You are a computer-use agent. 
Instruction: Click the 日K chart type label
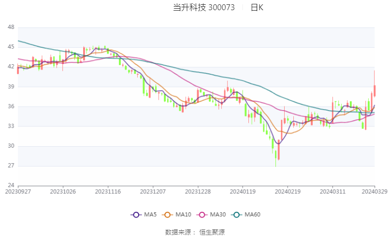point(257,8)
